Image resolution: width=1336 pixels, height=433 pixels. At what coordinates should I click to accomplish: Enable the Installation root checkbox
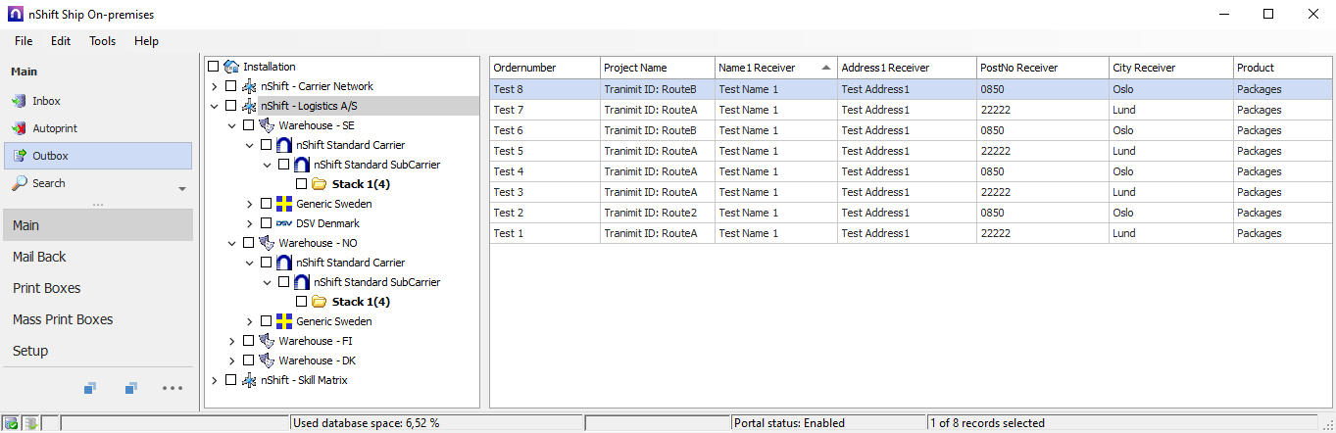click(x=213, y=67)
